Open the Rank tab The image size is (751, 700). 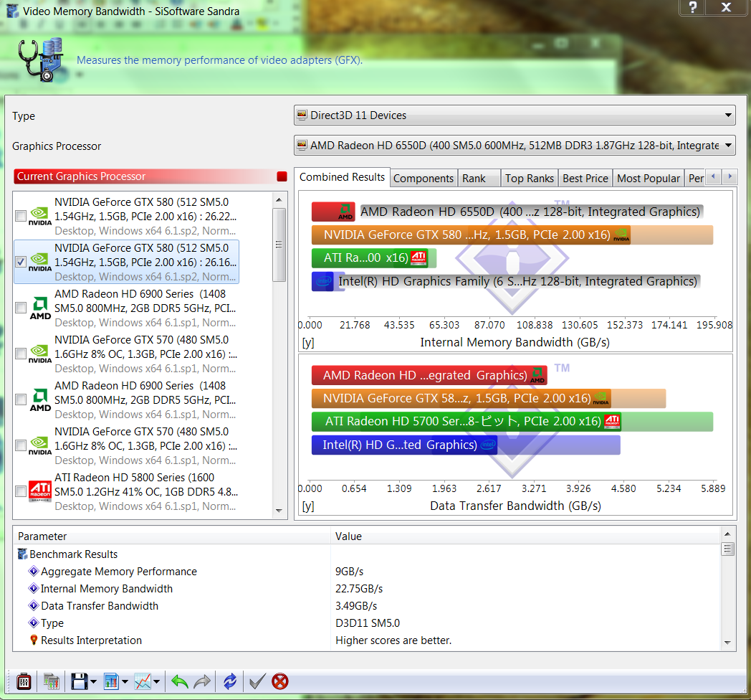(479, 179)
